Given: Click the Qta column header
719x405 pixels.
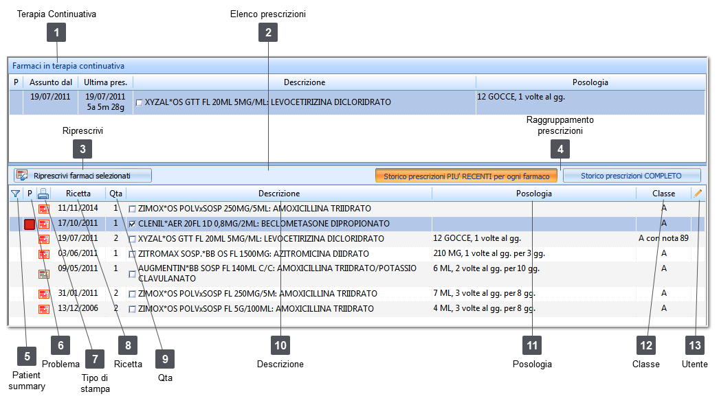Looking at the screenshot, I should (x=116, y=194).
